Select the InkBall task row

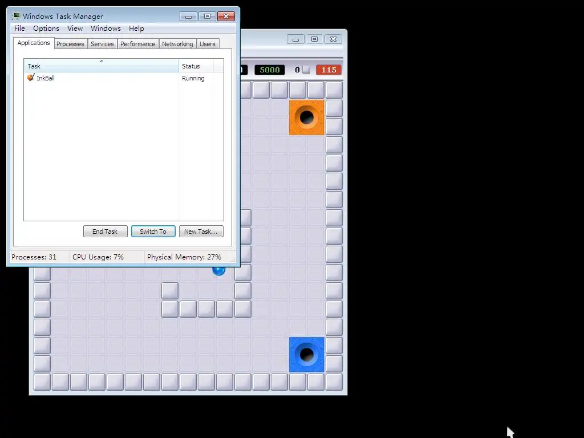(124, 78)
